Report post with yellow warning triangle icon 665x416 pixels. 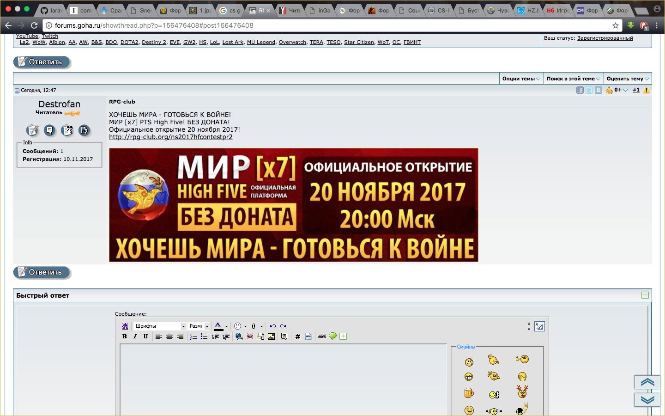point(647,90)
